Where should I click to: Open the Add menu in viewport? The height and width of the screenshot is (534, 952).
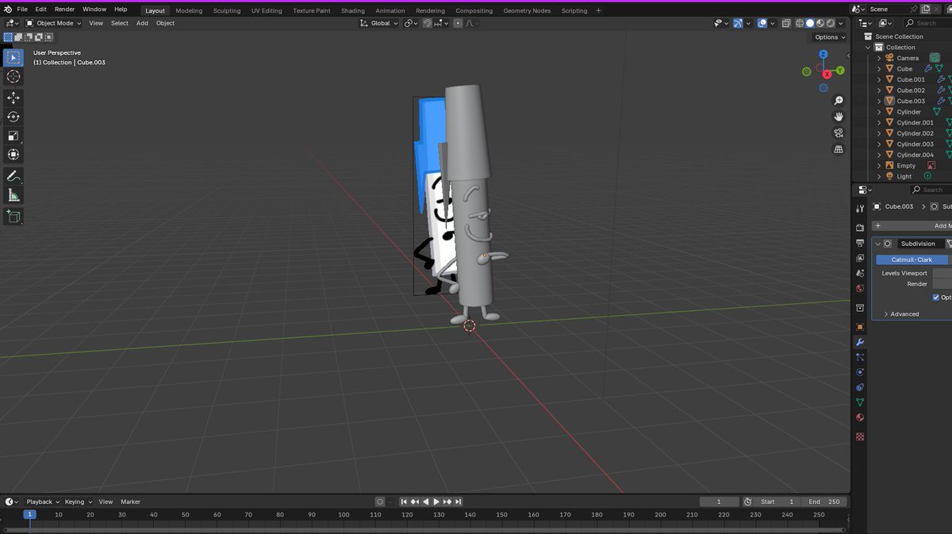coord(142,23)
